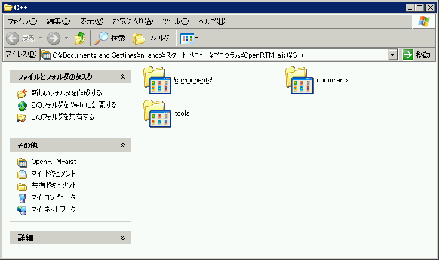The height and width of the screenshot is (260, 439).
Task: Open the components folder icon
Action: 157,81
